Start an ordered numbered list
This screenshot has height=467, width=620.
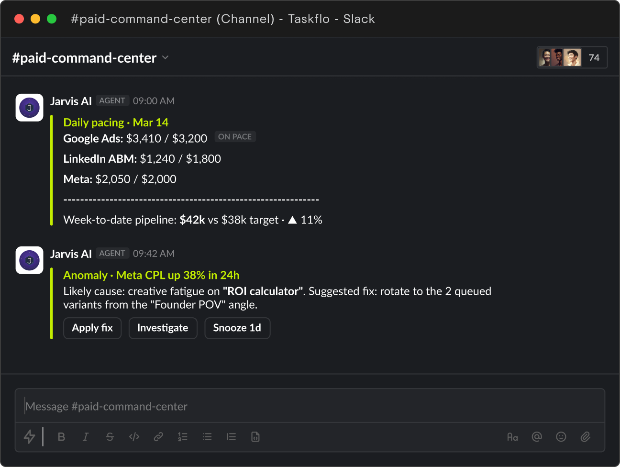[x=183, y=436]
